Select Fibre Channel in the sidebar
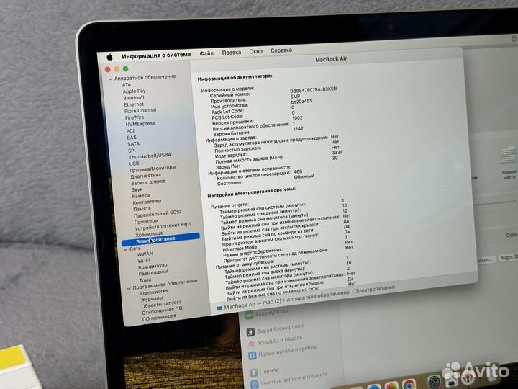This screenshot has height=389, width=518. pyautogui.click(x=140, y=110)
